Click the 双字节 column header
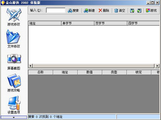Image resolution: width=161 pixels, height=120 pixels. point(110,23)
